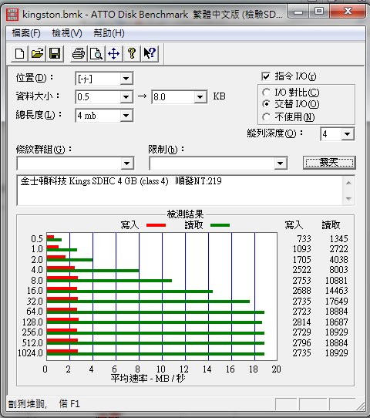
Task: Click the 平均速率 - MB / 秒 axis label
Action: coord(148,378)
